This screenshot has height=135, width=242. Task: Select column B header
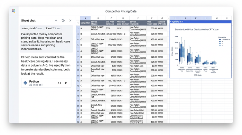(x=98, y=18)
